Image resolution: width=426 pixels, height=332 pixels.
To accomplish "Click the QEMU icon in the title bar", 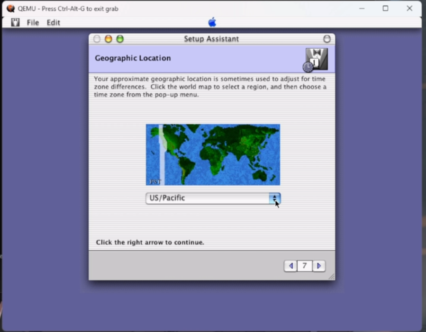I will click(x=10, y=9).
